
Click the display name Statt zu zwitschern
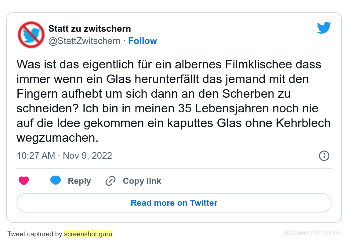[x=89, y=29]
